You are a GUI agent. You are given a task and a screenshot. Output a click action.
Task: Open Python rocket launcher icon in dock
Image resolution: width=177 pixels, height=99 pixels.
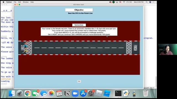tap(134, 93)
